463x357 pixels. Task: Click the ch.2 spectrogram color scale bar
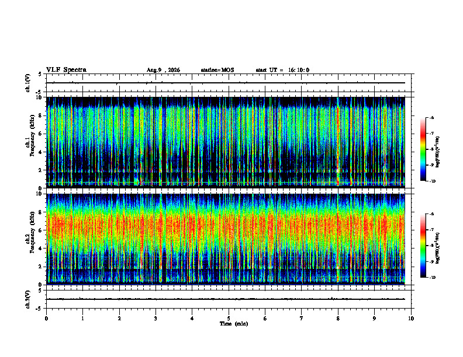(x=423, y=246)
